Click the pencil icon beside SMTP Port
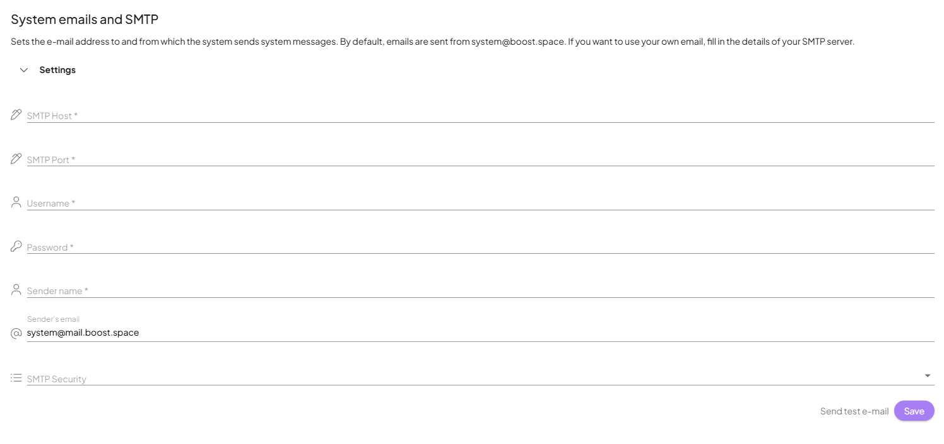 pos(16,159)
